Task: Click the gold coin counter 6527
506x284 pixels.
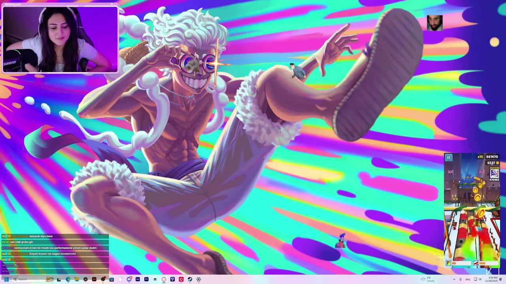Action: coord(493,163)
